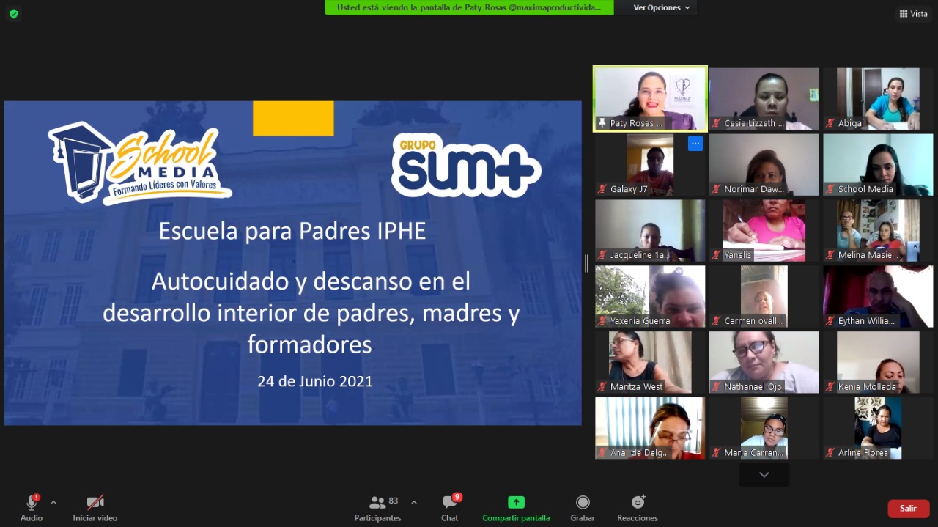Click muted mic icon on Eythan Willia... label
Screen dimensions: 938x527
(831, 321)
